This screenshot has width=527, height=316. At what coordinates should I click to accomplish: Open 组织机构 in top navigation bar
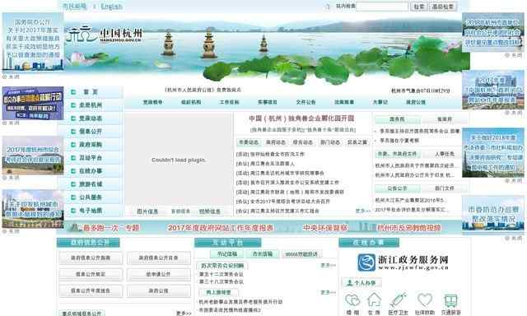191,102
